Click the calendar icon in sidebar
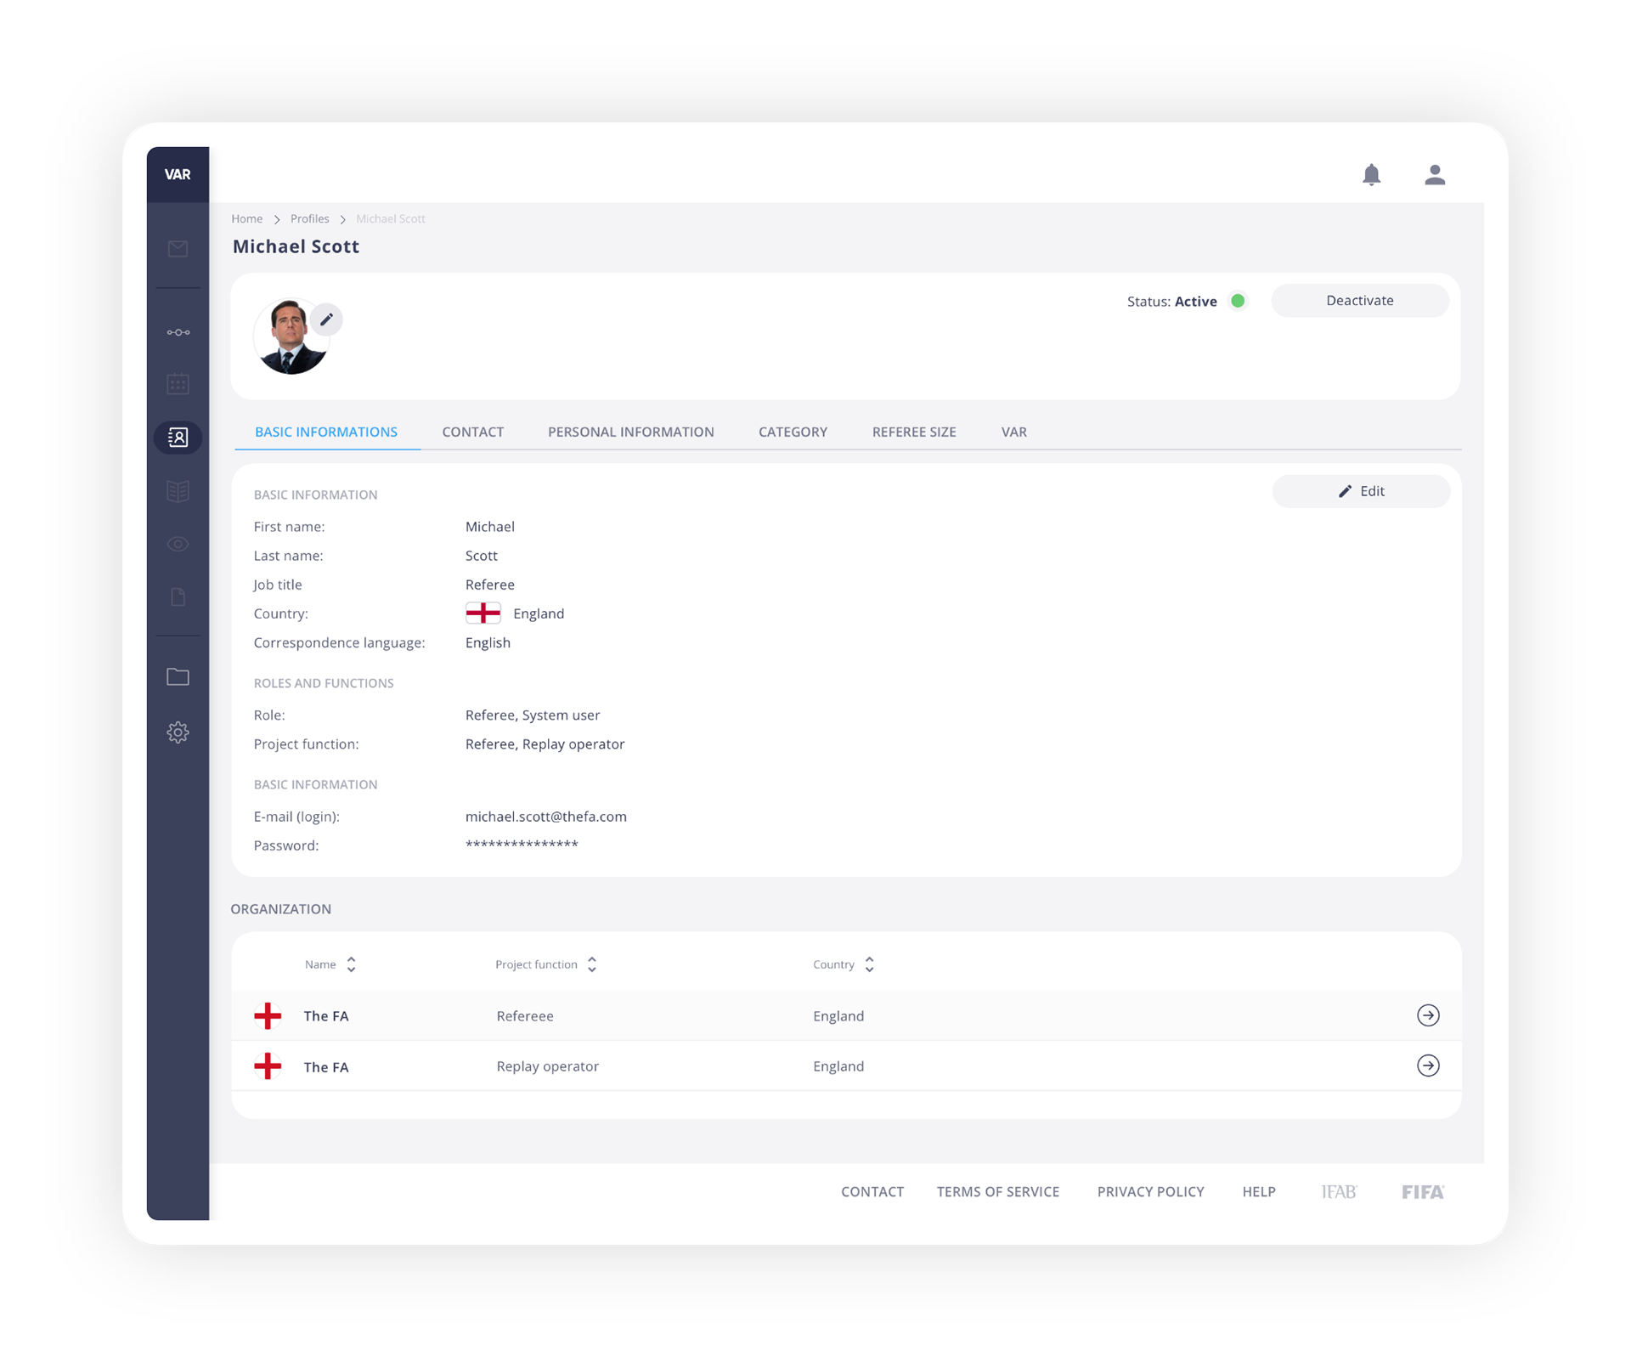Image resolution: width=1631 pixels, height=1368 pixels. click(x=178, y=384)
